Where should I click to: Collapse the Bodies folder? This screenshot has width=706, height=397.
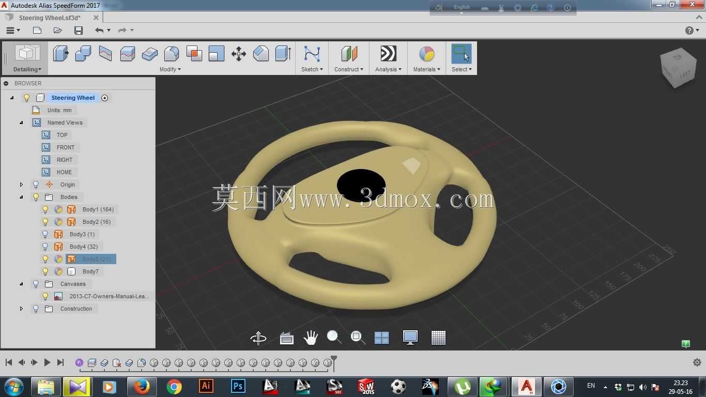(x=21, y=197)
